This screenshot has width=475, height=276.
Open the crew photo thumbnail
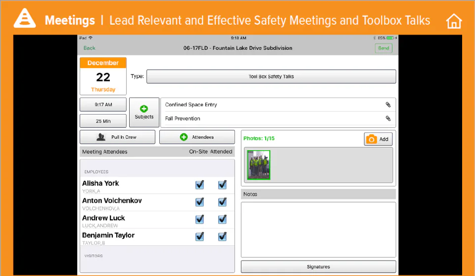259,165
